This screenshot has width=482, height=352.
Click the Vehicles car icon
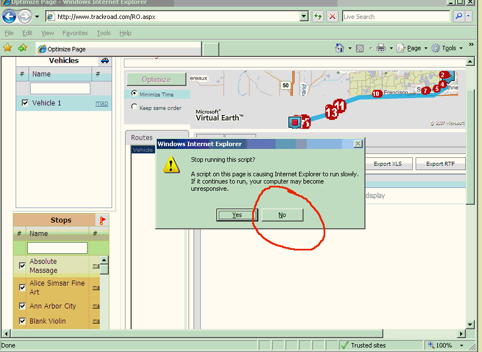coord(105,61)
